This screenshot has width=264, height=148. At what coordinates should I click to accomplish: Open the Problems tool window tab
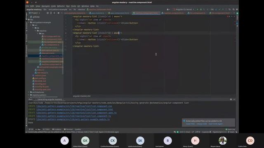point(57,129)
